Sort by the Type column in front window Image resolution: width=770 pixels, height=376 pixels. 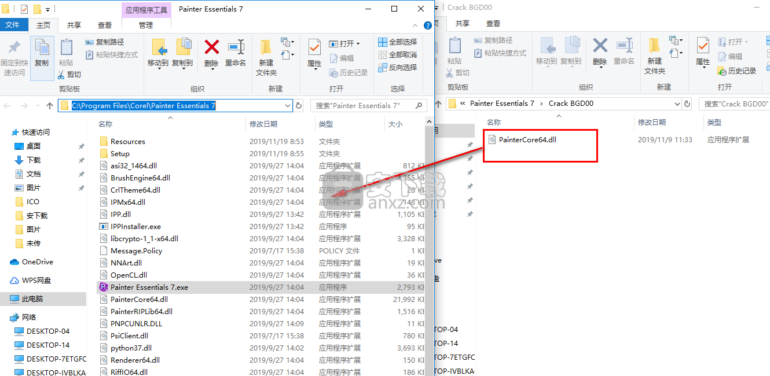click(326, 124)
